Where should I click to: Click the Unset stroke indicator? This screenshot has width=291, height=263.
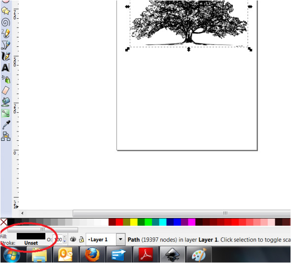click(x=31, y=243)
